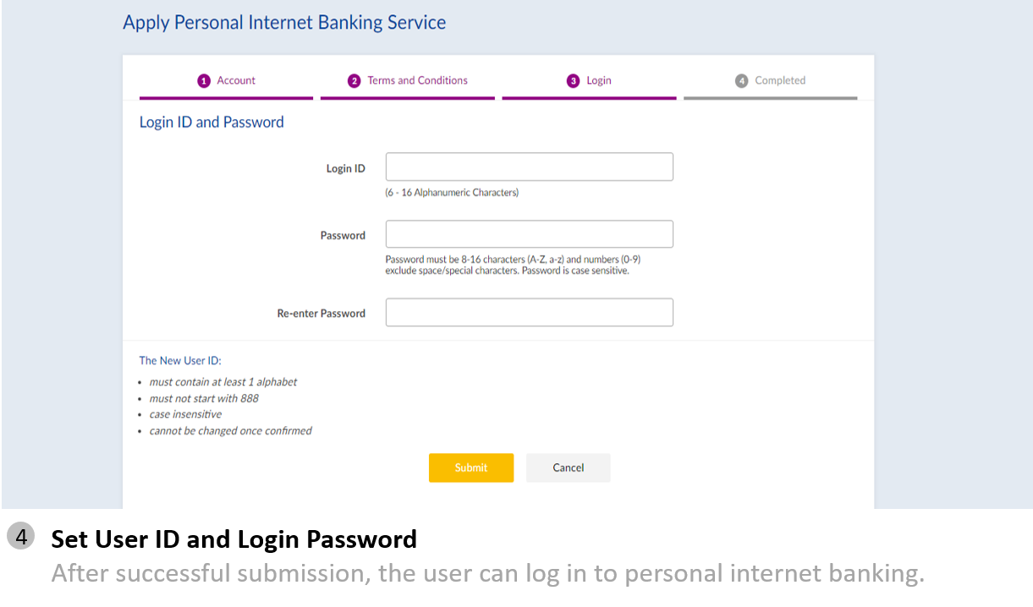Click the Re-enter Password field label
1033x607 pixels.
(x=321, y=314)
